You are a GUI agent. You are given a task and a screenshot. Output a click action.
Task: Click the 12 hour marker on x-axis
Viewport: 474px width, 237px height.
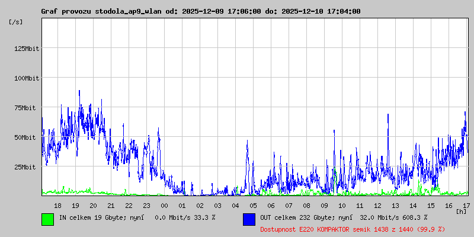coord(377,205)
